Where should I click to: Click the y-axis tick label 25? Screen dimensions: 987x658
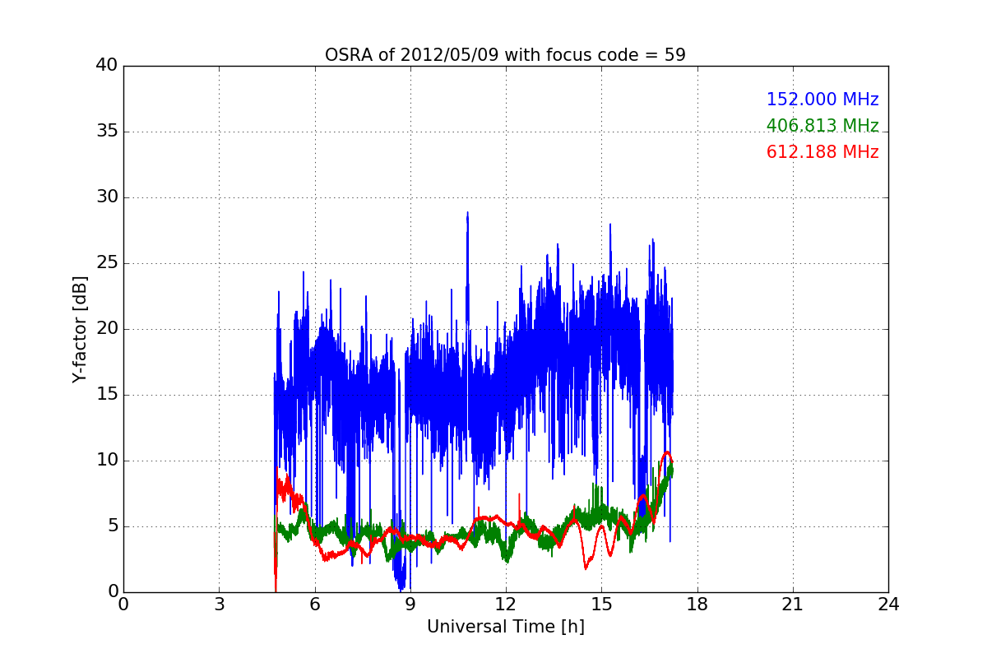point(107,263)
